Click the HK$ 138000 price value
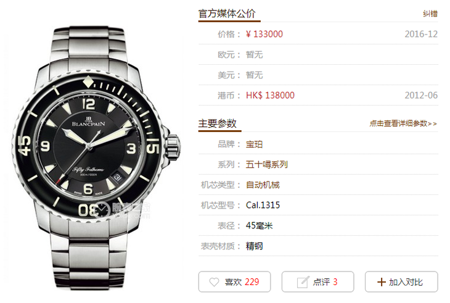Image resolution: width=450 pixels, height=303 pixels. tap(270, 95)
